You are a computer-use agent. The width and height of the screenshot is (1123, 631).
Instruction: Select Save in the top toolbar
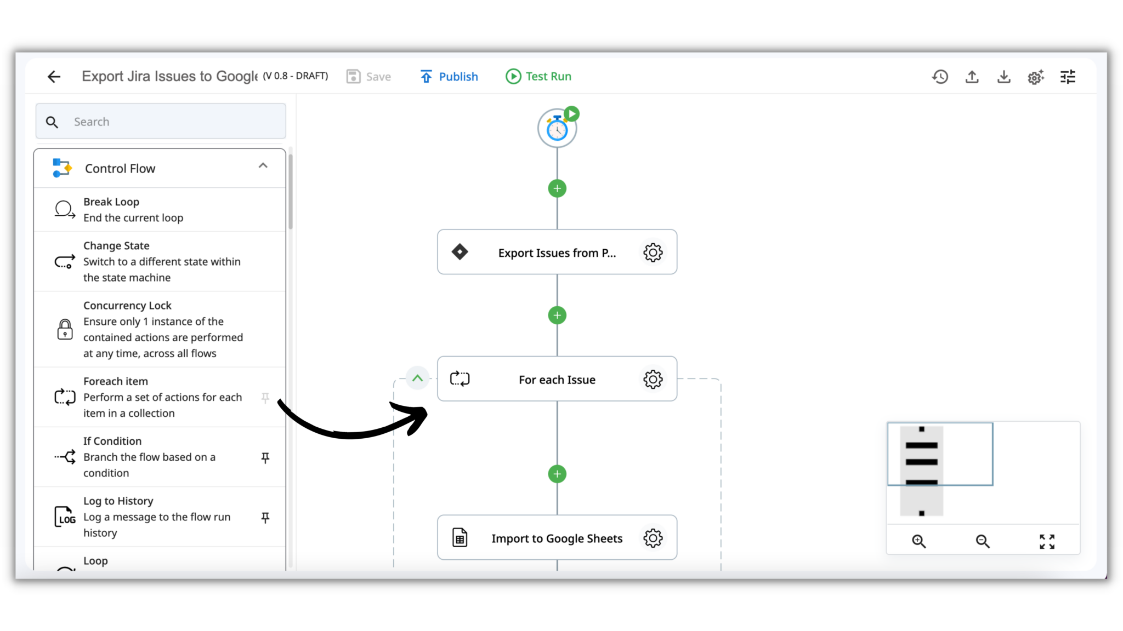click(368, 76)
